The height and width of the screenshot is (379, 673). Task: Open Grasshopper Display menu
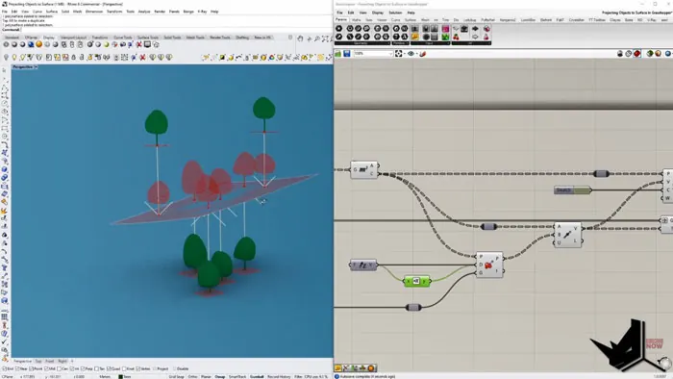(x=378, y=13)
